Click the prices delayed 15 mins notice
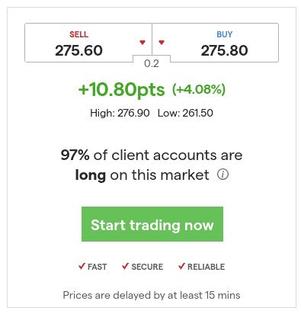 click(152, 295)
